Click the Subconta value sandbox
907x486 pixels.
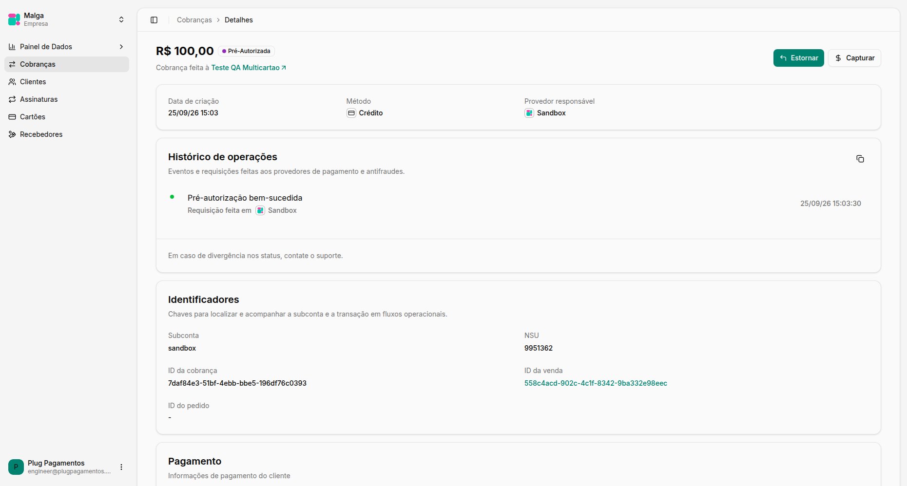[x=182, y=348]
